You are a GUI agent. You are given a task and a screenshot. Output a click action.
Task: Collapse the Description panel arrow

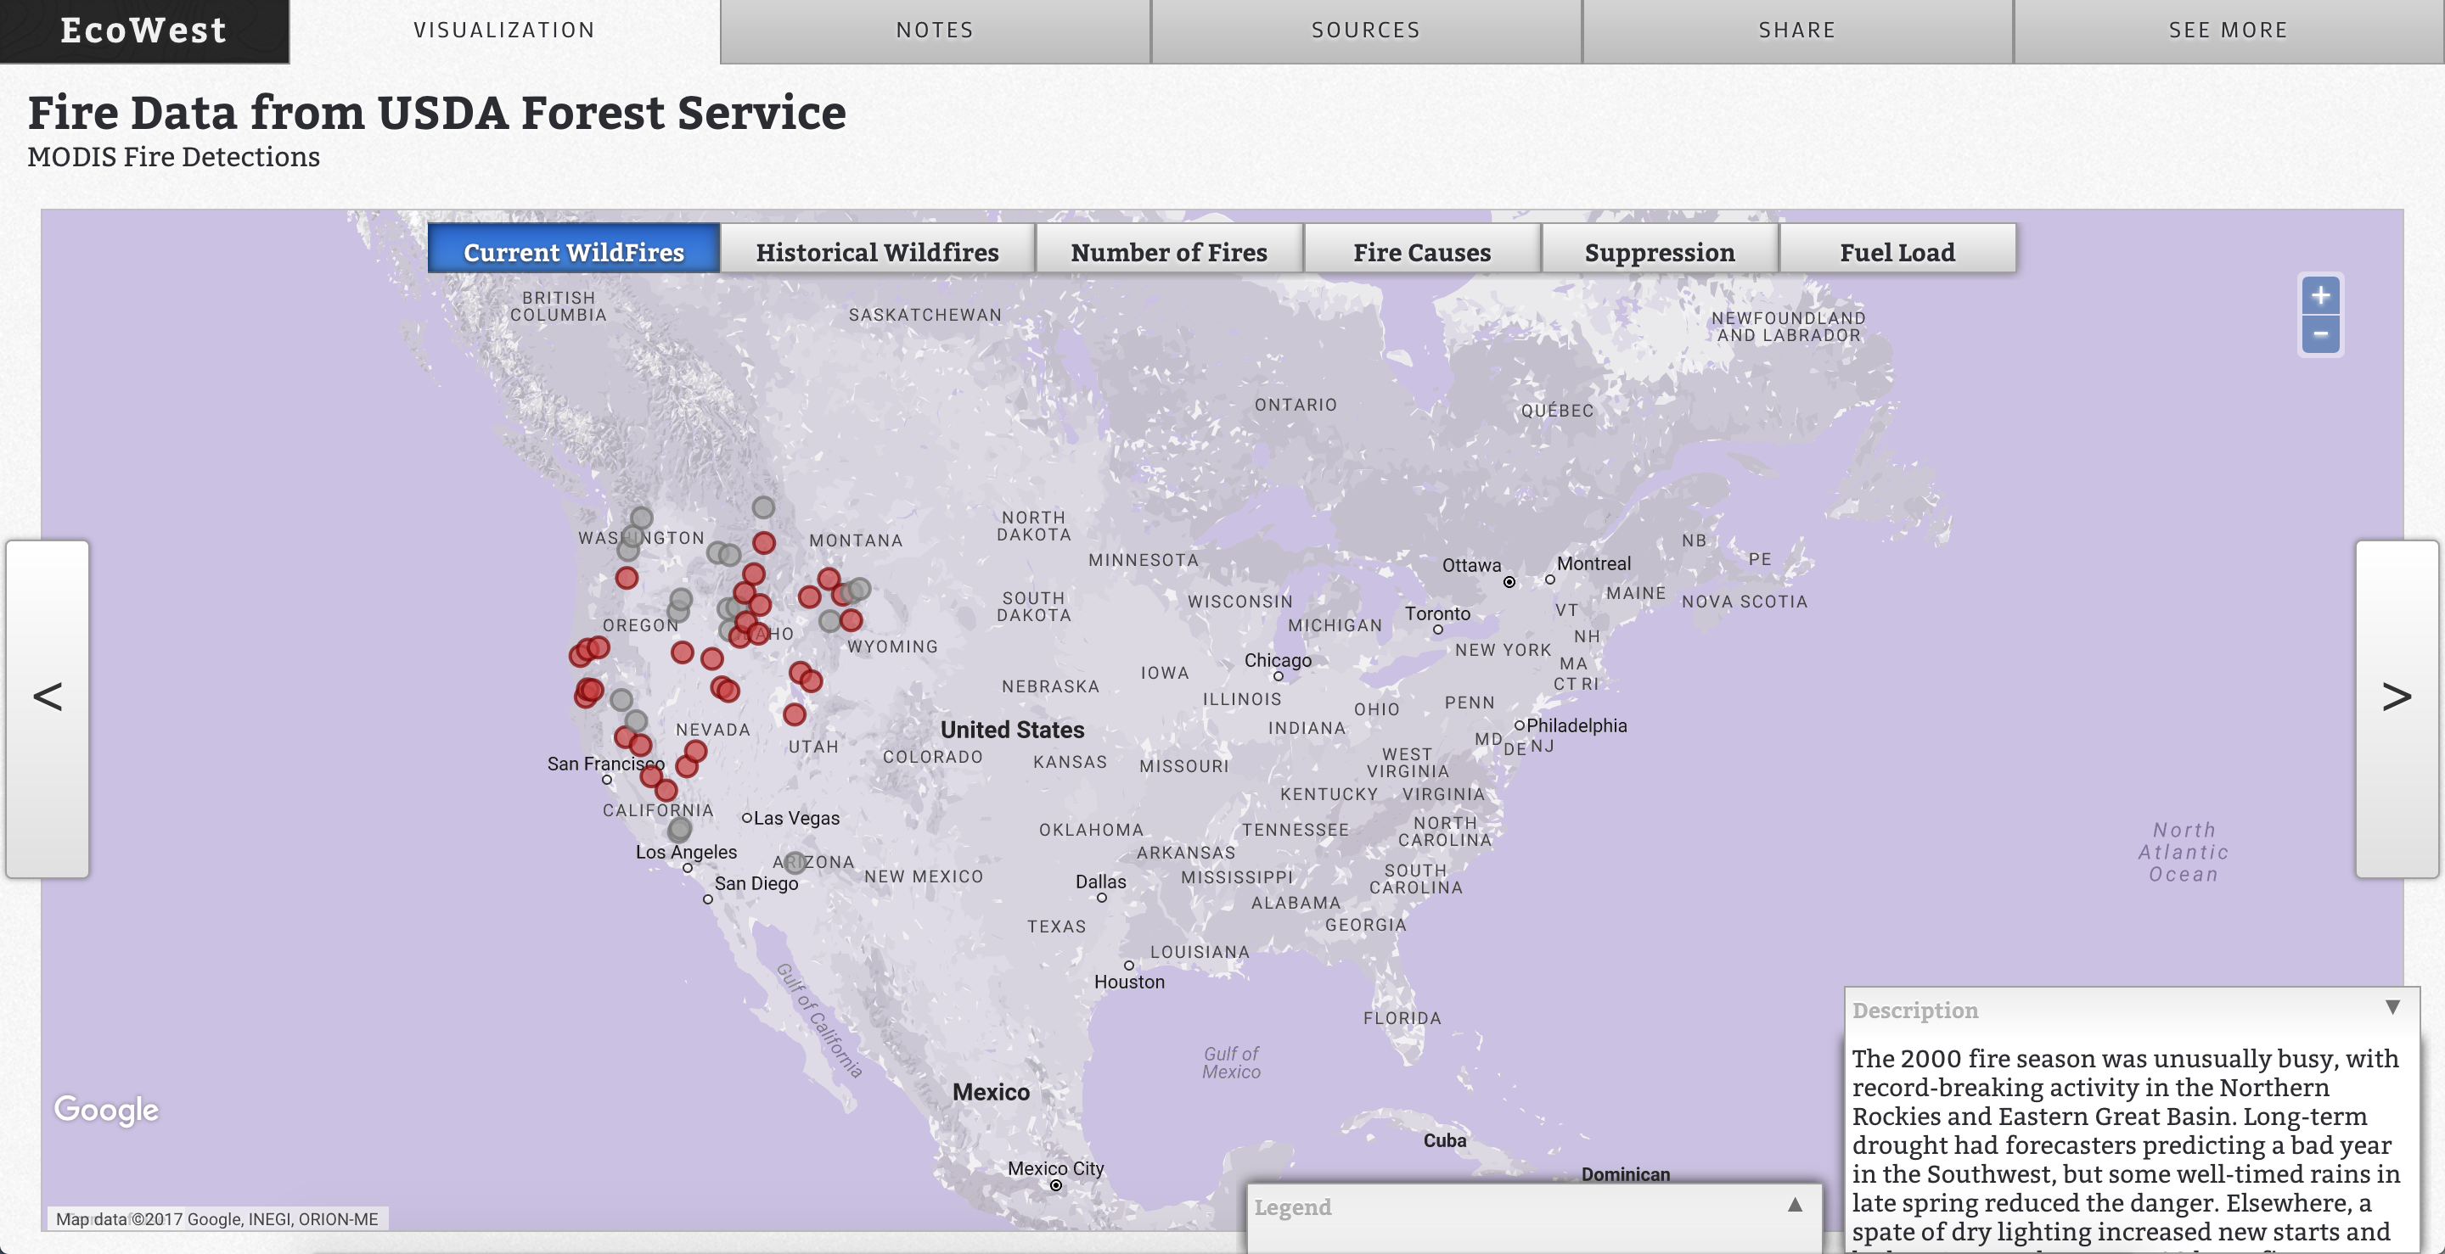[2392, 1007]
